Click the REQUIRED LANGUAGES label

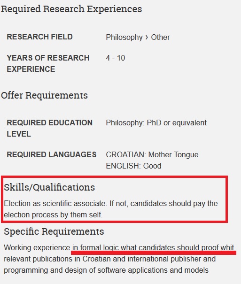pos(52,154)
